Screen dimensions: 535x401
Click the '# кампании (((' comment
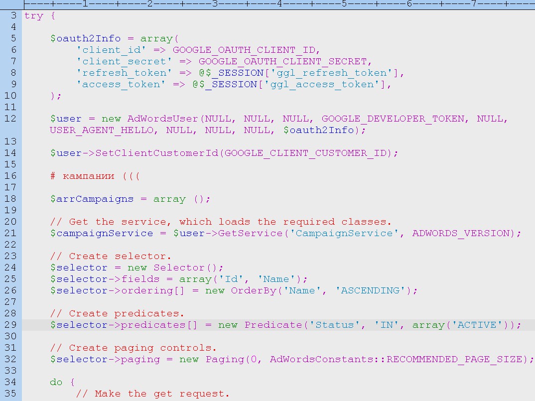(95, 176)
